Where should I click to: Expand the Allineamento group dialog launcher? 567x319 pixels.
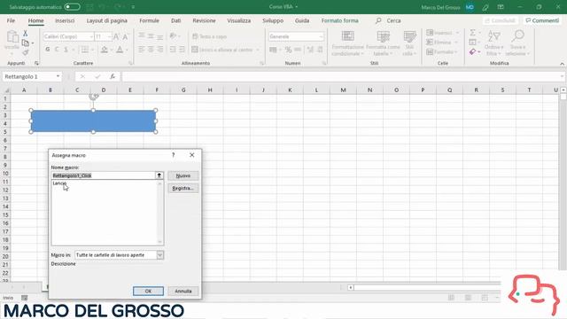point(262,63)
